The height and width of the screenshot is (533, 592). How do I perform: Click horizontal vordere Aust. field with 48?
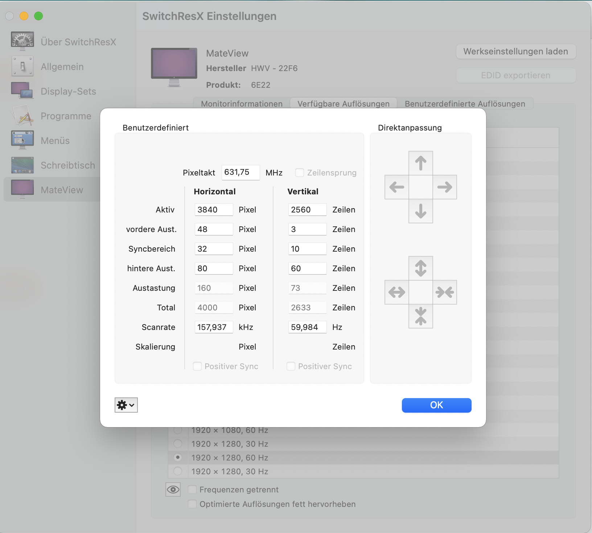coord(214,229)
